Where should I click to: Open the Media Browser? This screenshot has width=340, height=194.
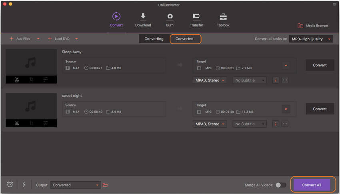point(313,26)
